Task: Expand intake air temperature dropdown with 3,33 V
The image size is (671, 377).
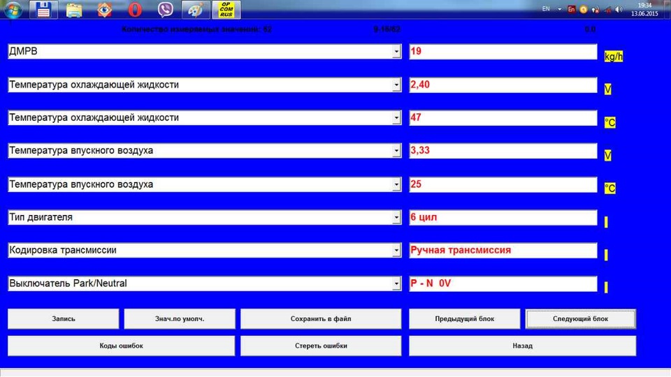Action: 396,151
